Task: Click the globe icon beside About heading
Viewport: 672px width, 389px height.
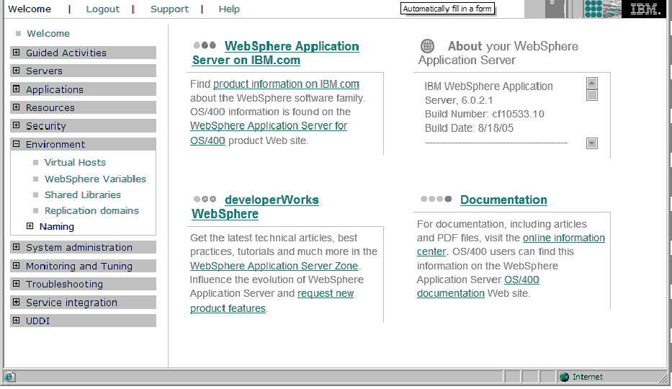Action: coord(427,45)
